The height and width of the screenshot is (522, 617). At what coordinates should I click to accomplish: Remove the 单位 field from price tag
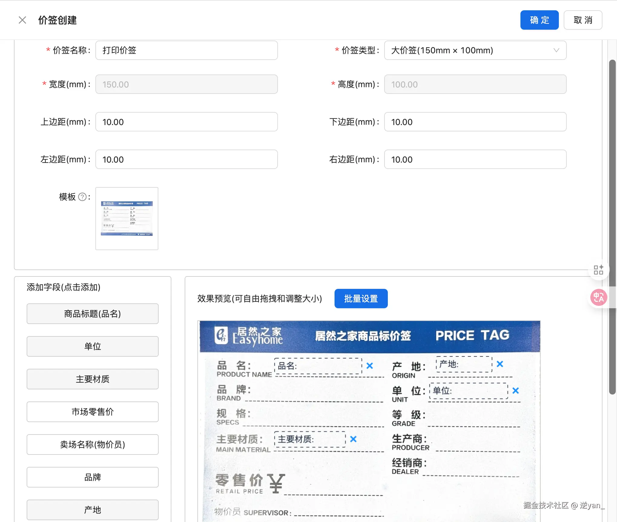click(516, 391)
